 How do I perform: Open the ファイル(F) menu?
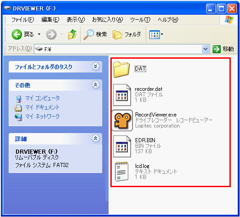[x=22, y=20]
